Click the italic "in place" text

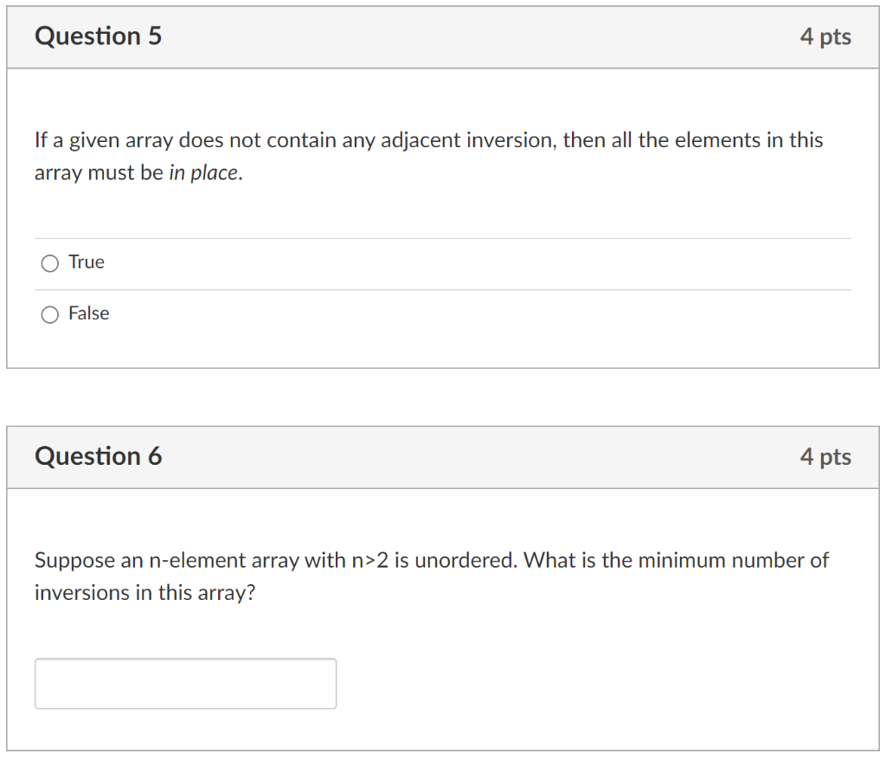pyautogui.click(x=204, y=173)
